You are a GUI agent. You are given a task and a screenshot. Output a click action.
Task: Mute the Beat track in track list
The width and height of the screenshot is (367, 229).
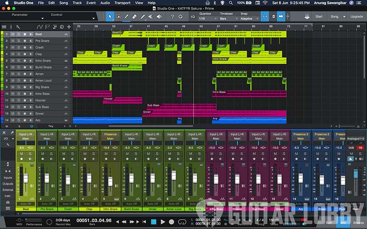point(13,34)
